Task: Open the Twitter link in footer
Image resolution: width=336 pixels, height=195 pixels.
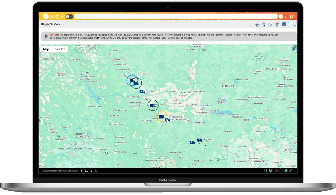Action: point(91,171)
